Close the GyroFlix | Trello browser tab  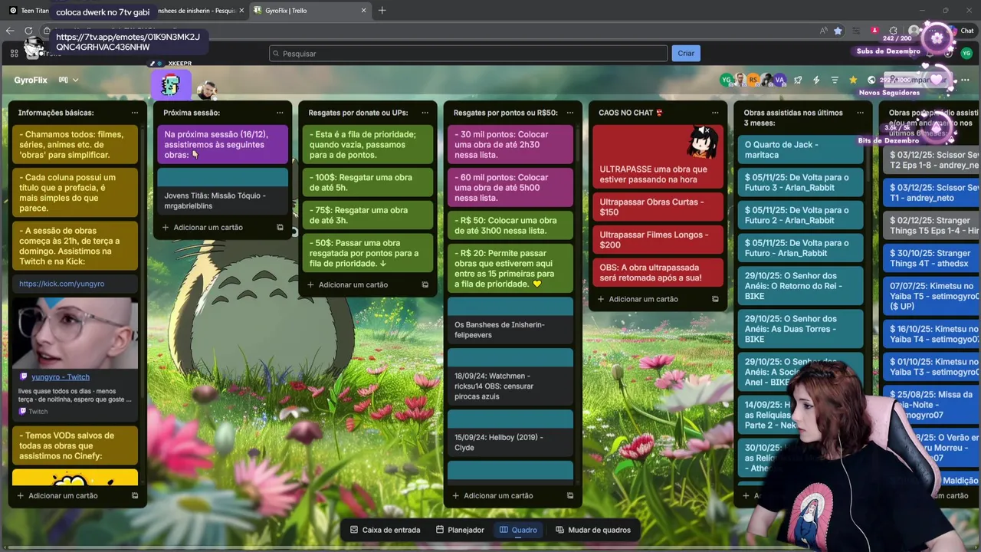coord(364,11)
